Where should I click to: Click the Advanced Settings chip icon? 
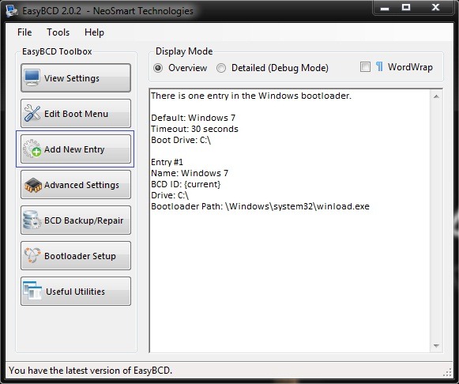click(x=33, y=185)
